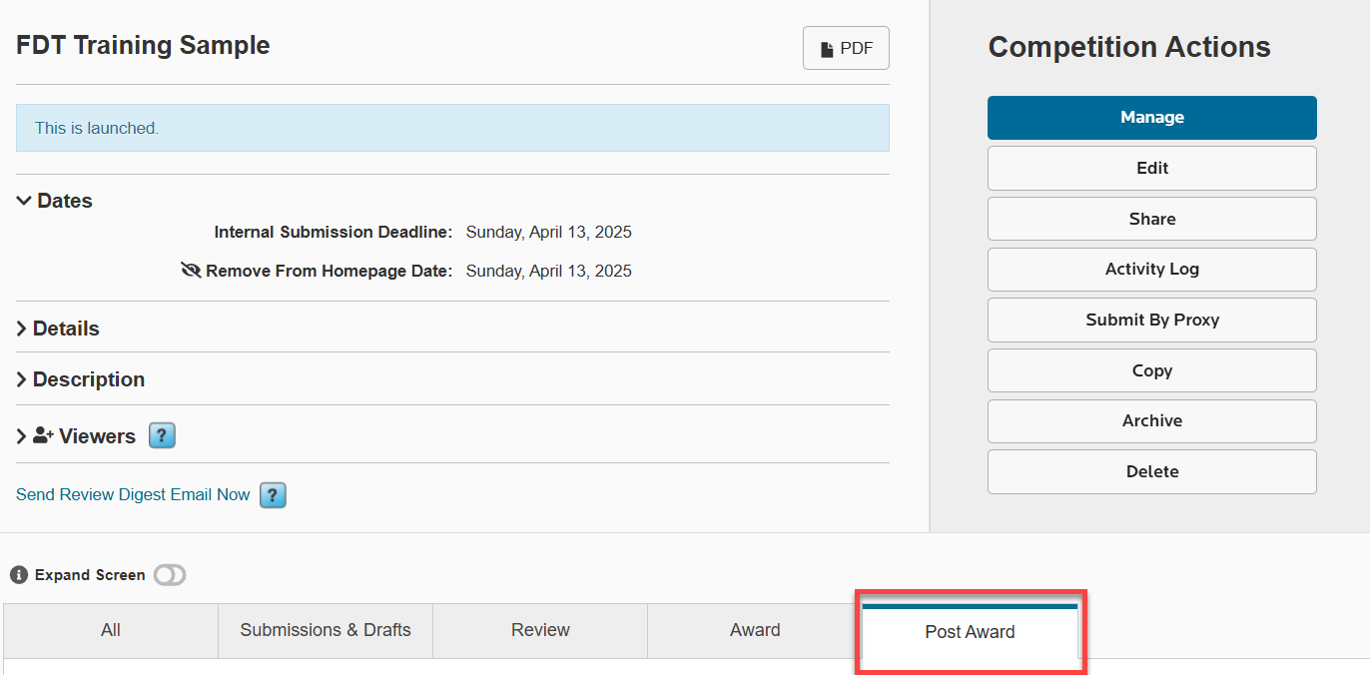
Task: Expand the Description section
Action: pos(81,379)
